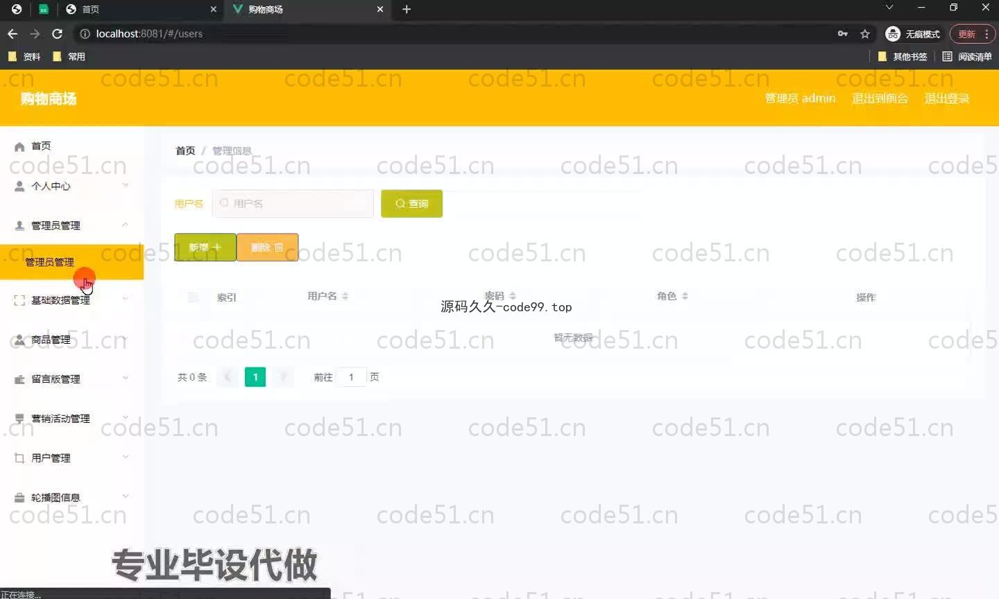
Task: Reload the page with the browser refresh icon
Action: pos(58,33)
